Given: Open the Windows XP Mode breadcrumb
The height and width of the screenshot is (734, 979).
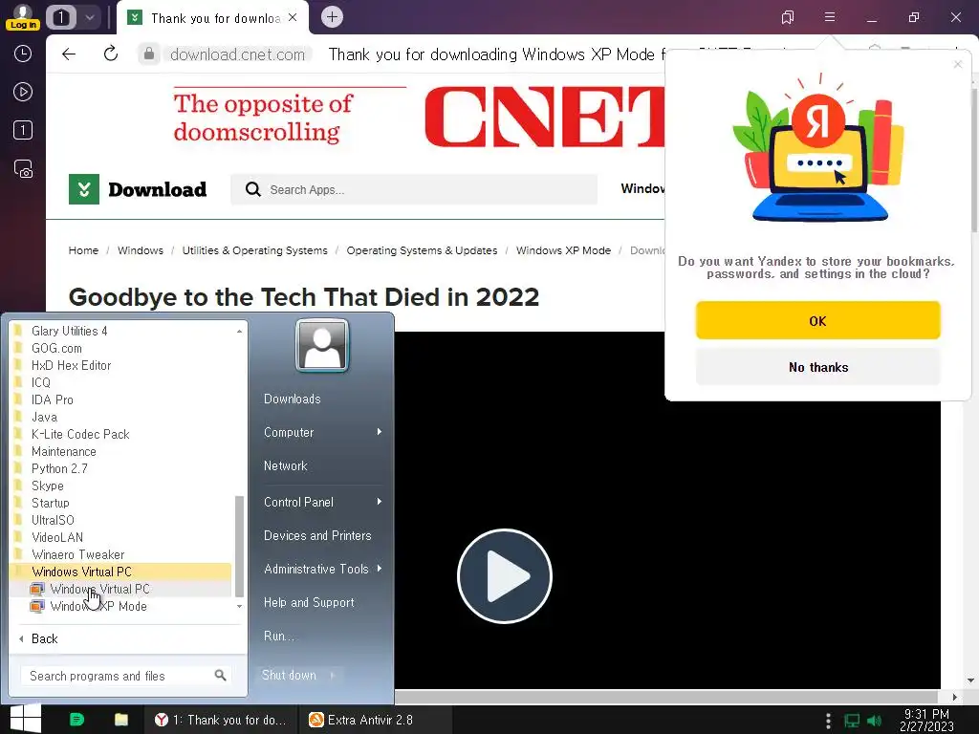Looking at the screenshot, I should (563, 250).
